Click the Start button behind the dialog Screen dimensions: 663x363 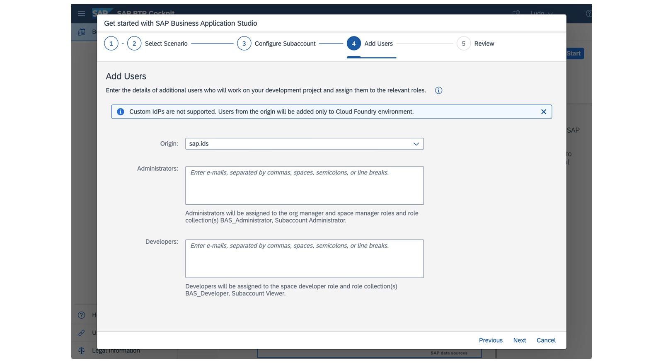[x=575, y=53]
